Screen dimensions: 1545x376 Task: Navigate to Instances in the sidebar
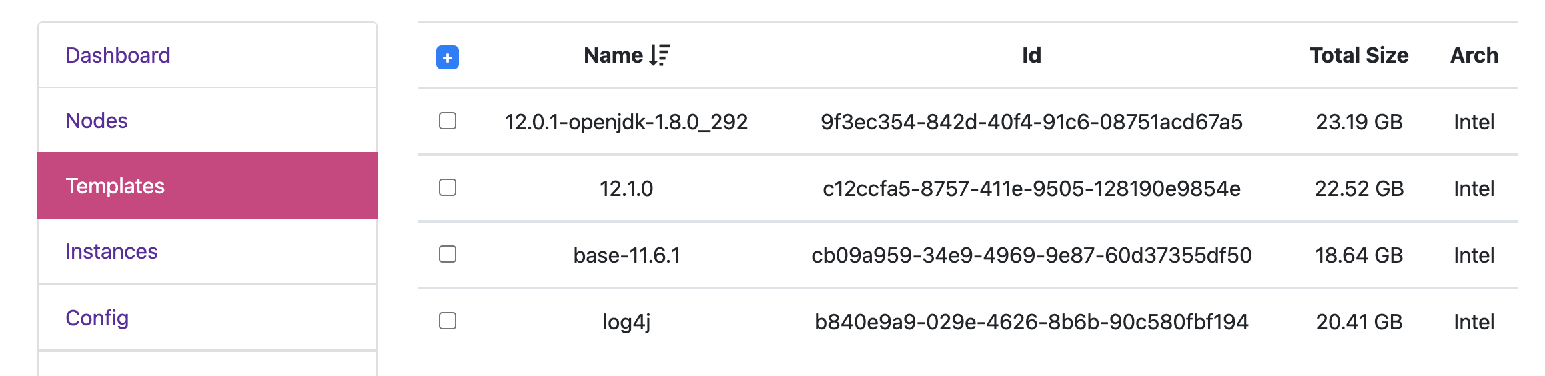[x=111, y=251]
